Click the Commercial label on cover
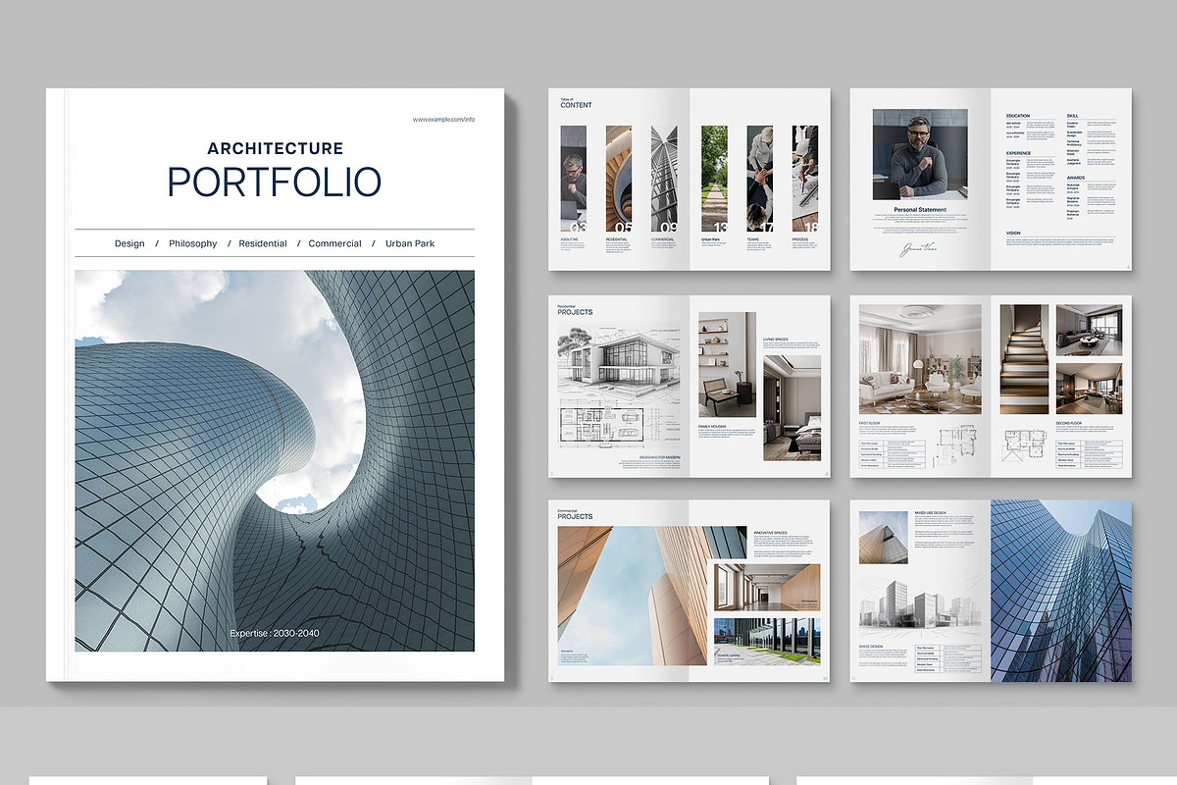The image size is (1177, 785). tap(334, 243)
